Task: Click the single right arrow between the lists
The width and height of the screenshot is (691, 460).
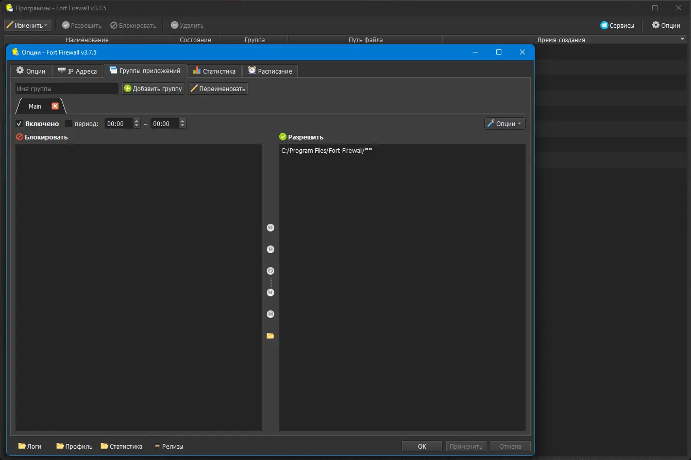Action: pos(271,250)
